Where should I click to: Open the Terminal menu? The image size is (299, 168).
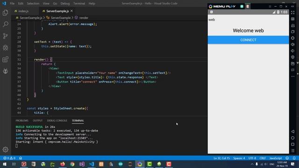point(79,3)
